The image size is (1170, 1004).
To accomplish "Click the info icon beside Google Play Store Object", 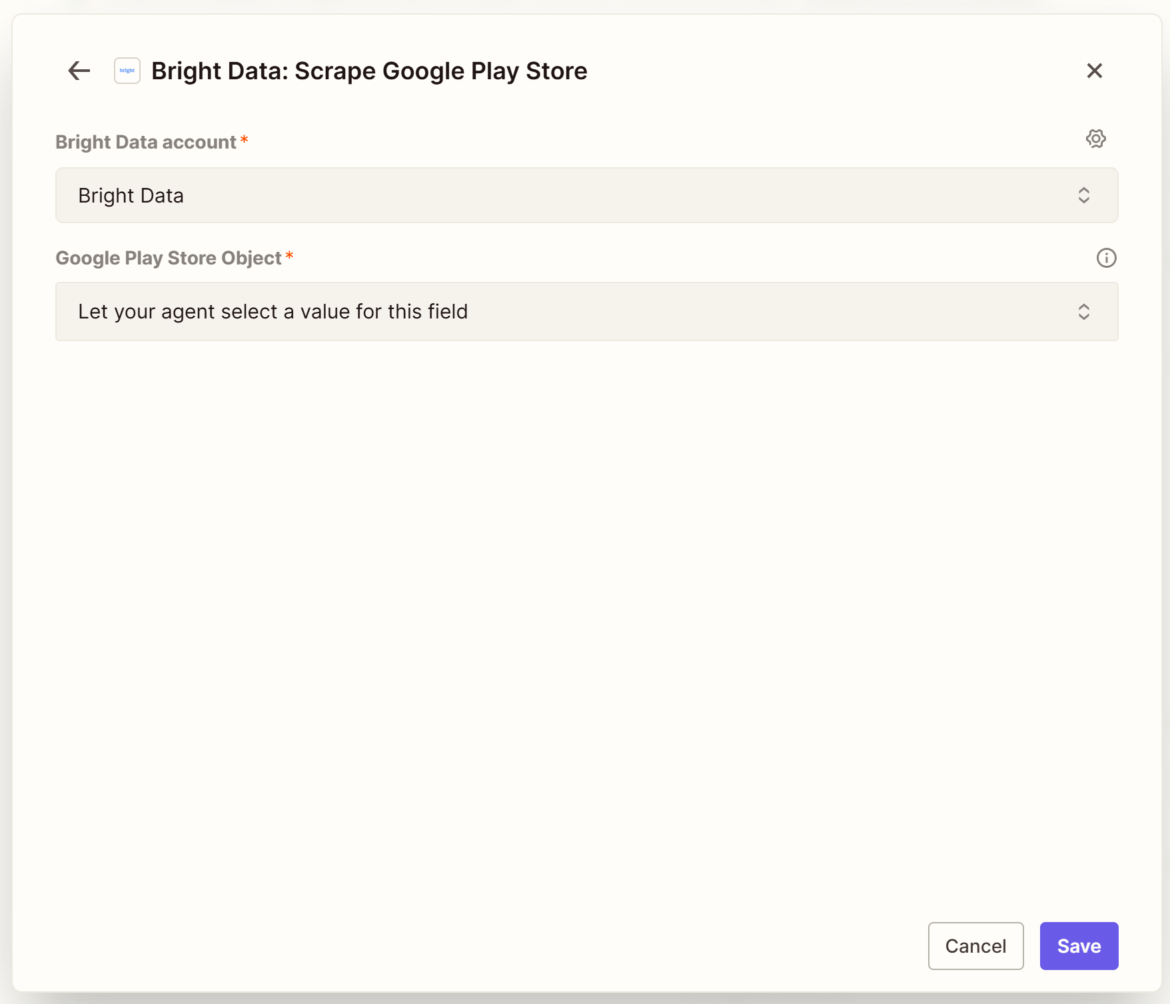I will 1106,258.
